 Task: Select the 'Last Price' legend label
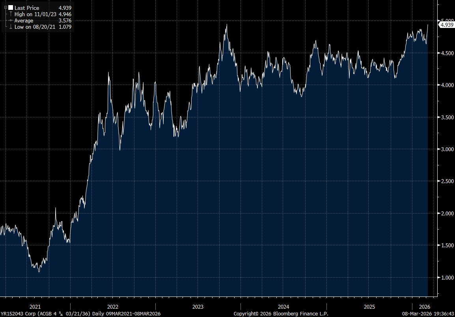tap(27, 8)
